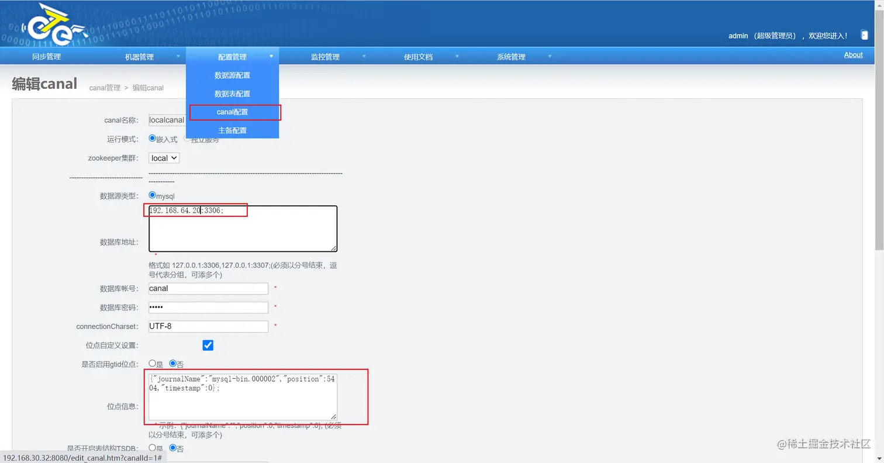Image resolution: width=884 pixels, height=463 pixels.
Task: Select the 嵌入式 run mode radio
Action: [x=153, y=139]
